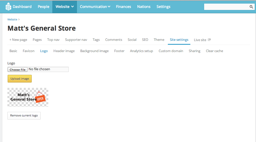Click the Choose File button
The image size is (256, 142).
pyautogui.click(x=17, y=69)
